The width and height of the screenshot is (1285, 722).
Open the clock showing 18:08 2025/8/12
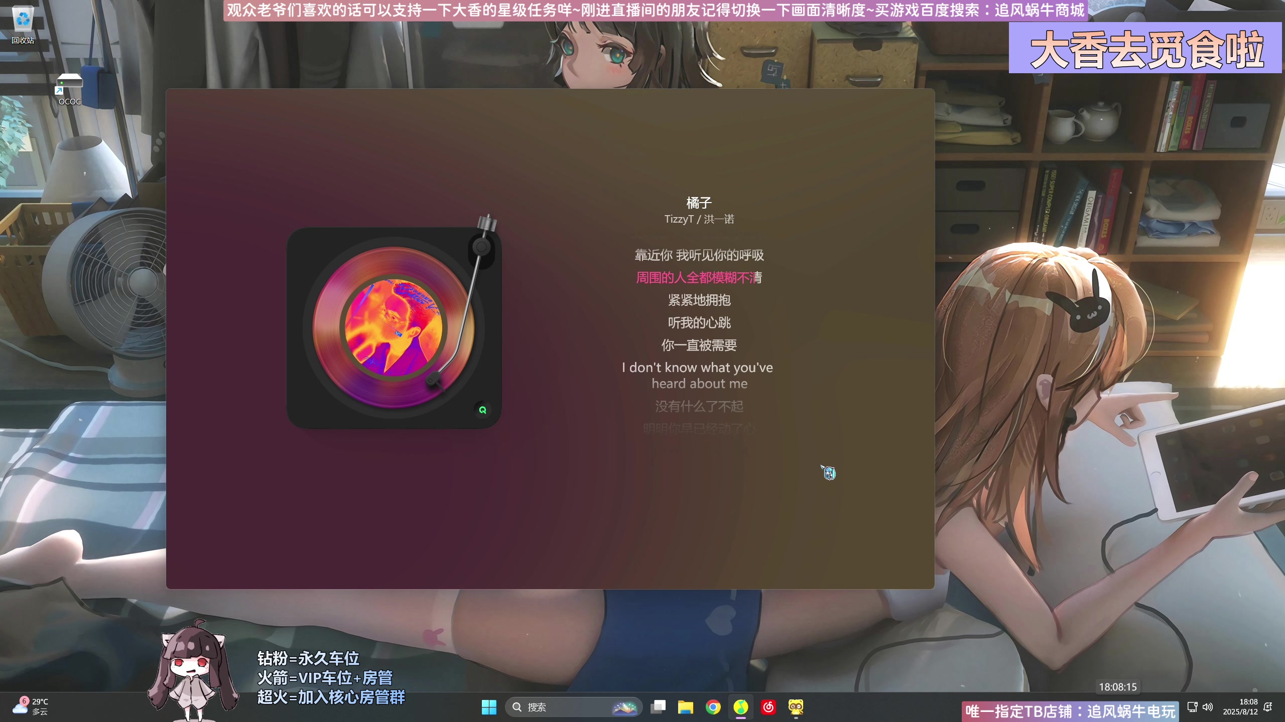tap(1240, 707)
